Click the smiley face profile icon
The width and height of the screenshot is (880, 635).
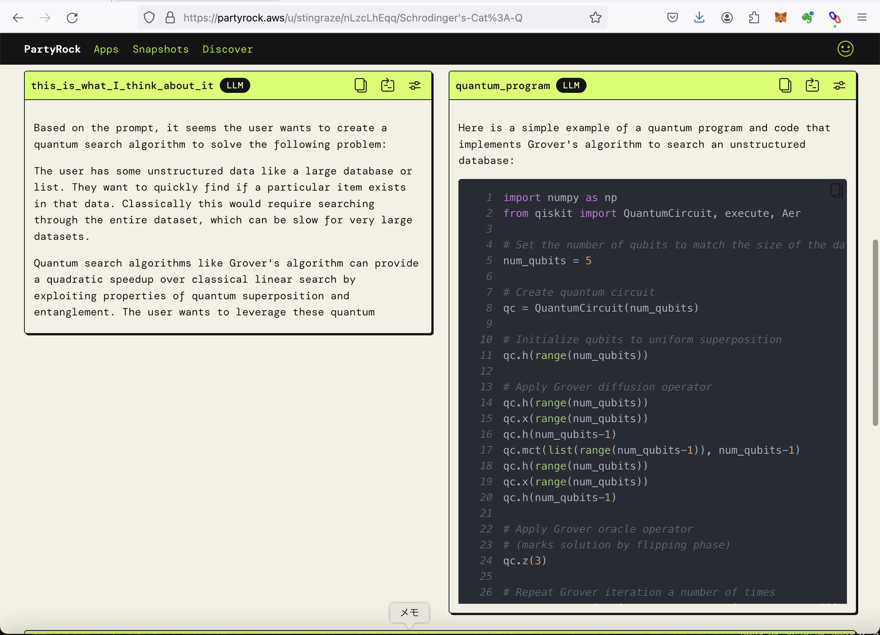coord(845,49)
